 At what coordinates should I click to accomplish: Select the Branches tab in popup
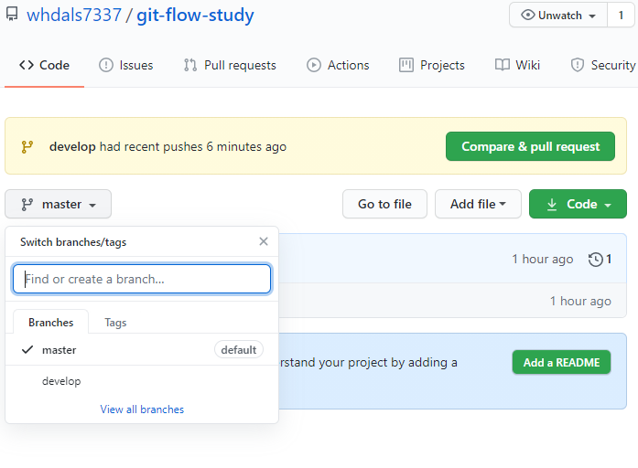(x=51, y=323)
